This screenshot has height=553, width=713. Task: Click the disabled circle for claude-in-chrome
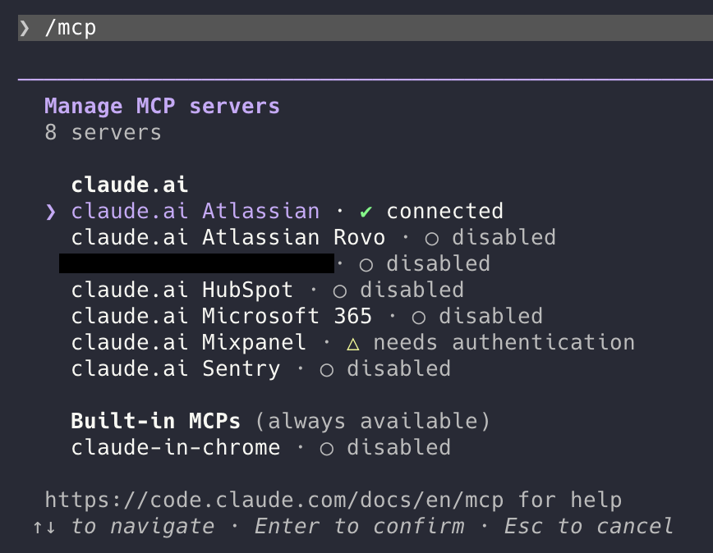tap(327, 448)
